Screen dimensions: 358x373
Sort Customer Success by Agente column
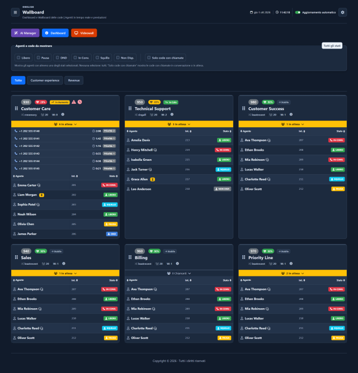click(246, 131)
